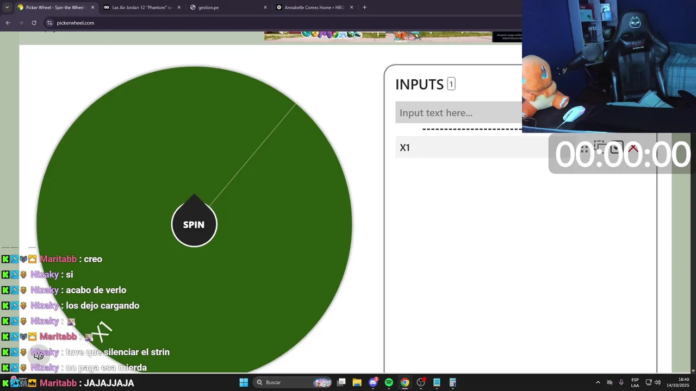Image resolution: width=696 pixels, height=391 pixels.
Task: Reload the pickerwheel.com page
Action: [34, 23]
